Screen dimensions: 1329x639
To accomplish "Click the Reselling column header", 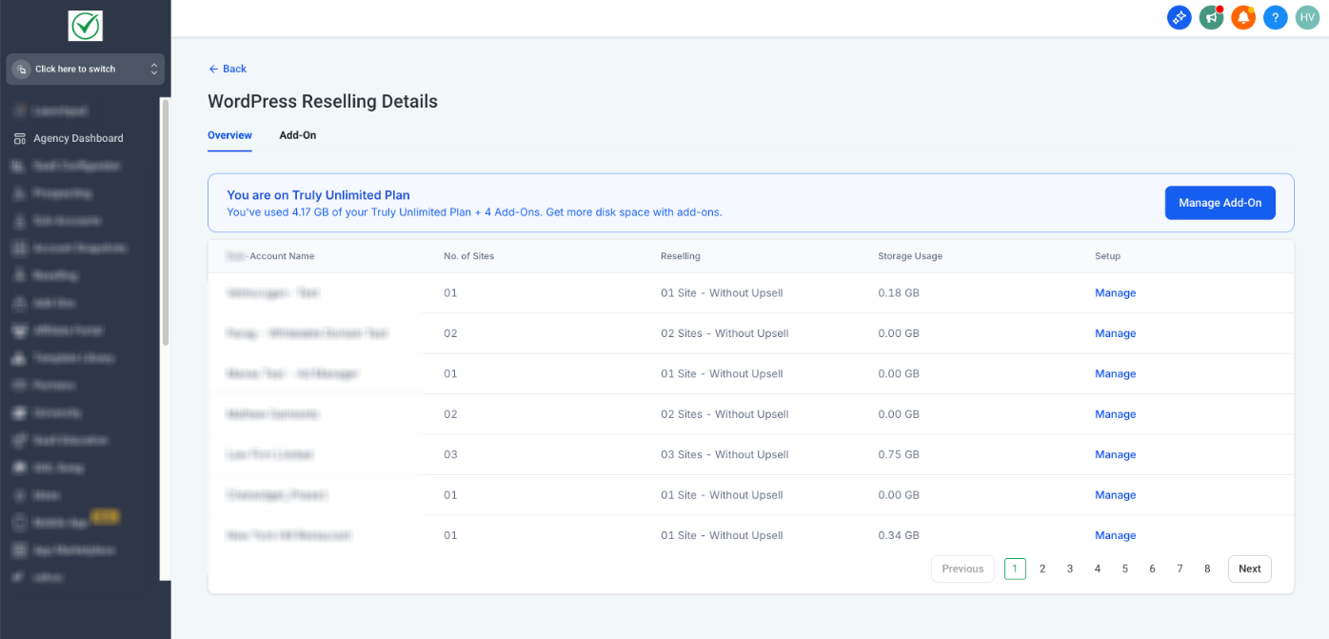I will 681,256.
